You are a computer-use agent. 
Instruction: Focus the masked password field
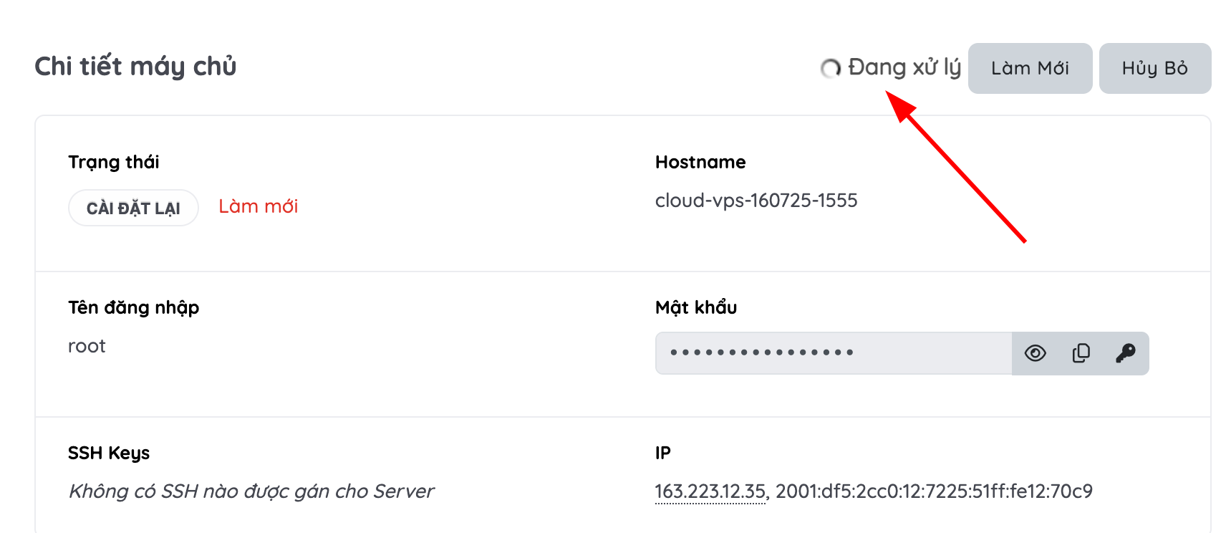[x=834, y=353]
